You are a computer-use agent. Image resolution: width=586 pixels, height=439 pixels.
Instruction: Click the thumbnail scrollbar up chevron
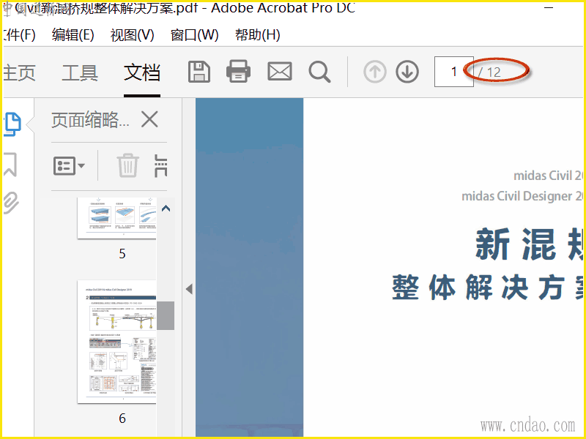166,209
